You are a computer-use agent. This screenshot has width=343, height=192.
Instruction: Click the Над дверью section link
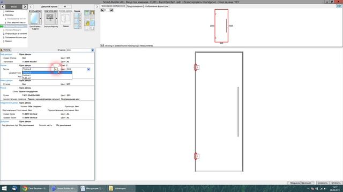6,54
